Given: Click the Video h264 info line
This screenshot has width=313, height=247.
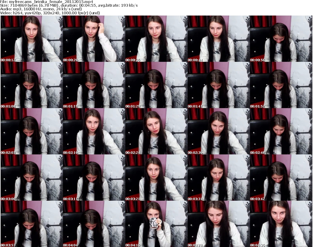Looking at the screenshot, I should 50,13.
